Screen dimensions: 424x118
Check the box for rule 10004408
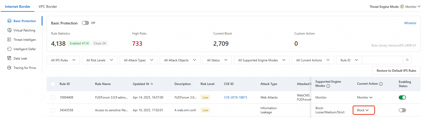click(53, 97)
